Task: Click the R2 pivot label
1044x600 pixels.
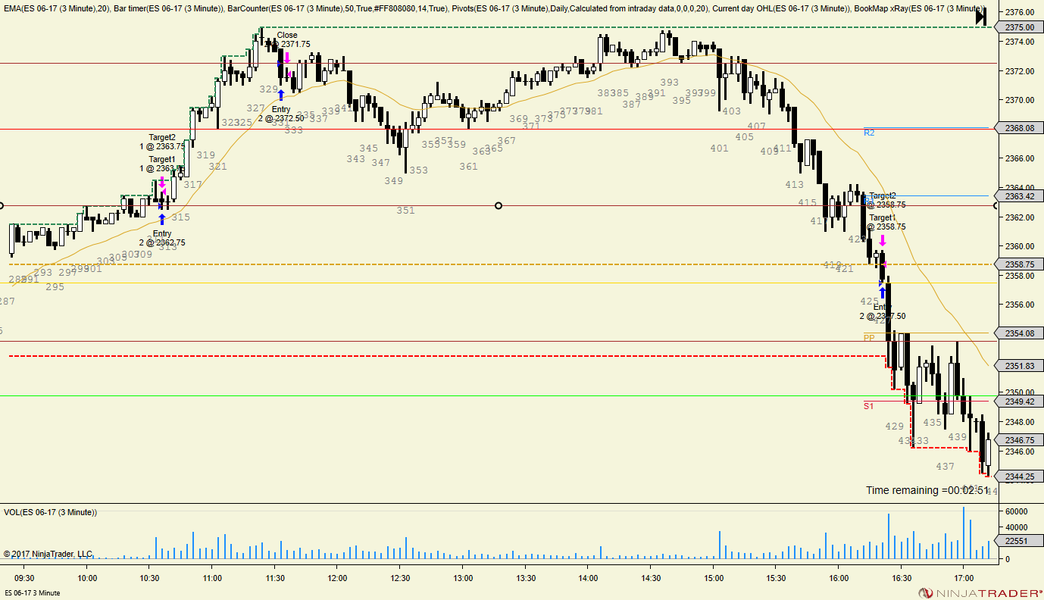Action: pyautogui.click(x=869, y=133)
